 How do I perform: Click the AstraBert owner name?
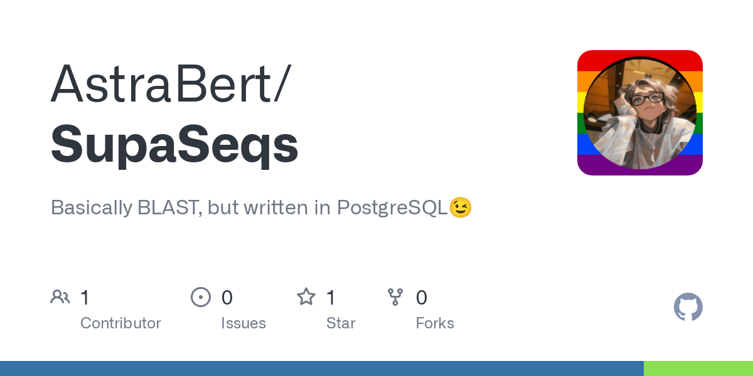click(169, 84)
